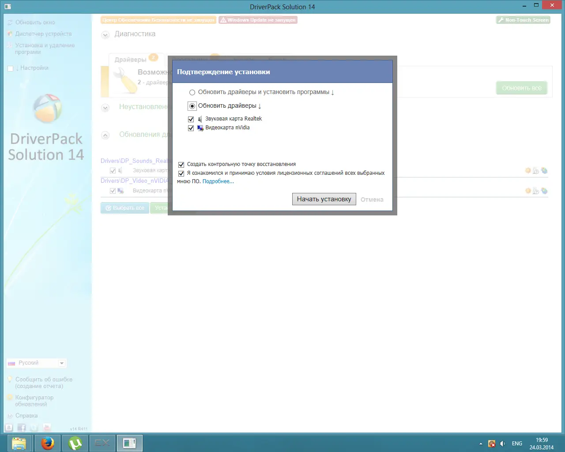
Task: Click the DriverPack Solution globe logo
Action: [x=47, y=108]
